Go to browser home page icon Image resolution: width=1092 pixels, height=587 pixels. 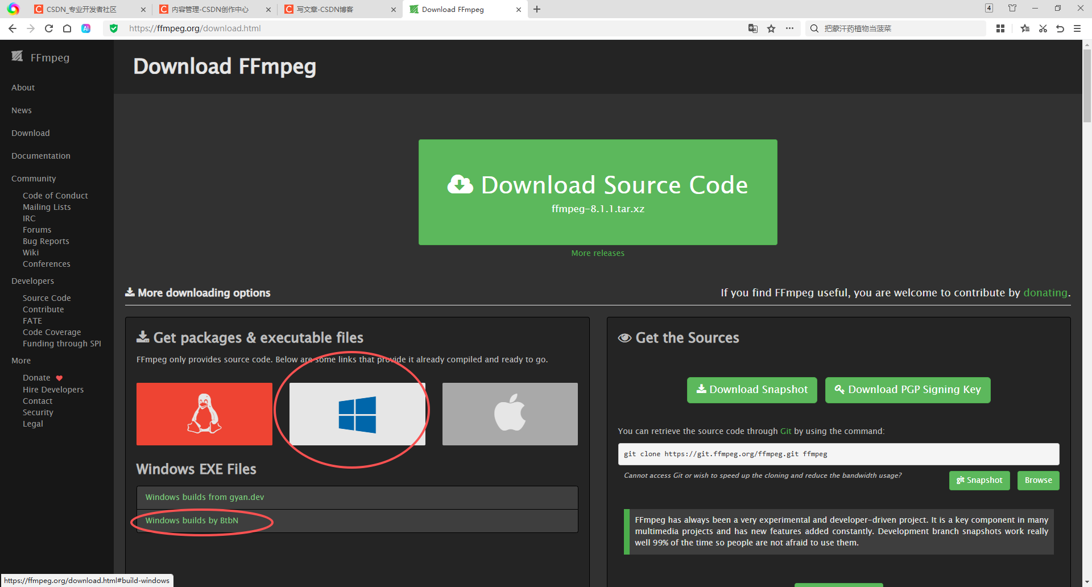pyautogui.click(x=67, y=28)
